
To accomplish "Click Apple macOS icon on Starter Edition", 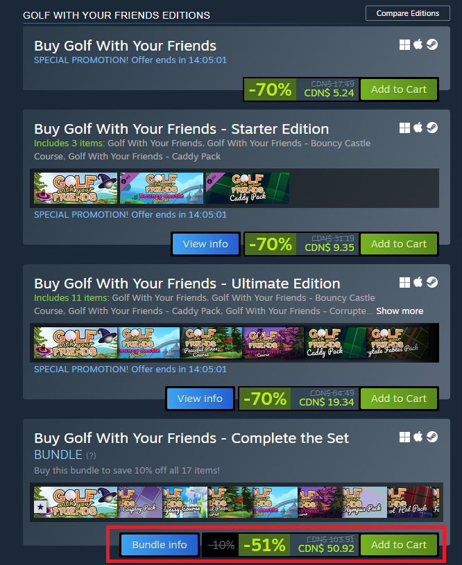I will (x=418, y=128).
